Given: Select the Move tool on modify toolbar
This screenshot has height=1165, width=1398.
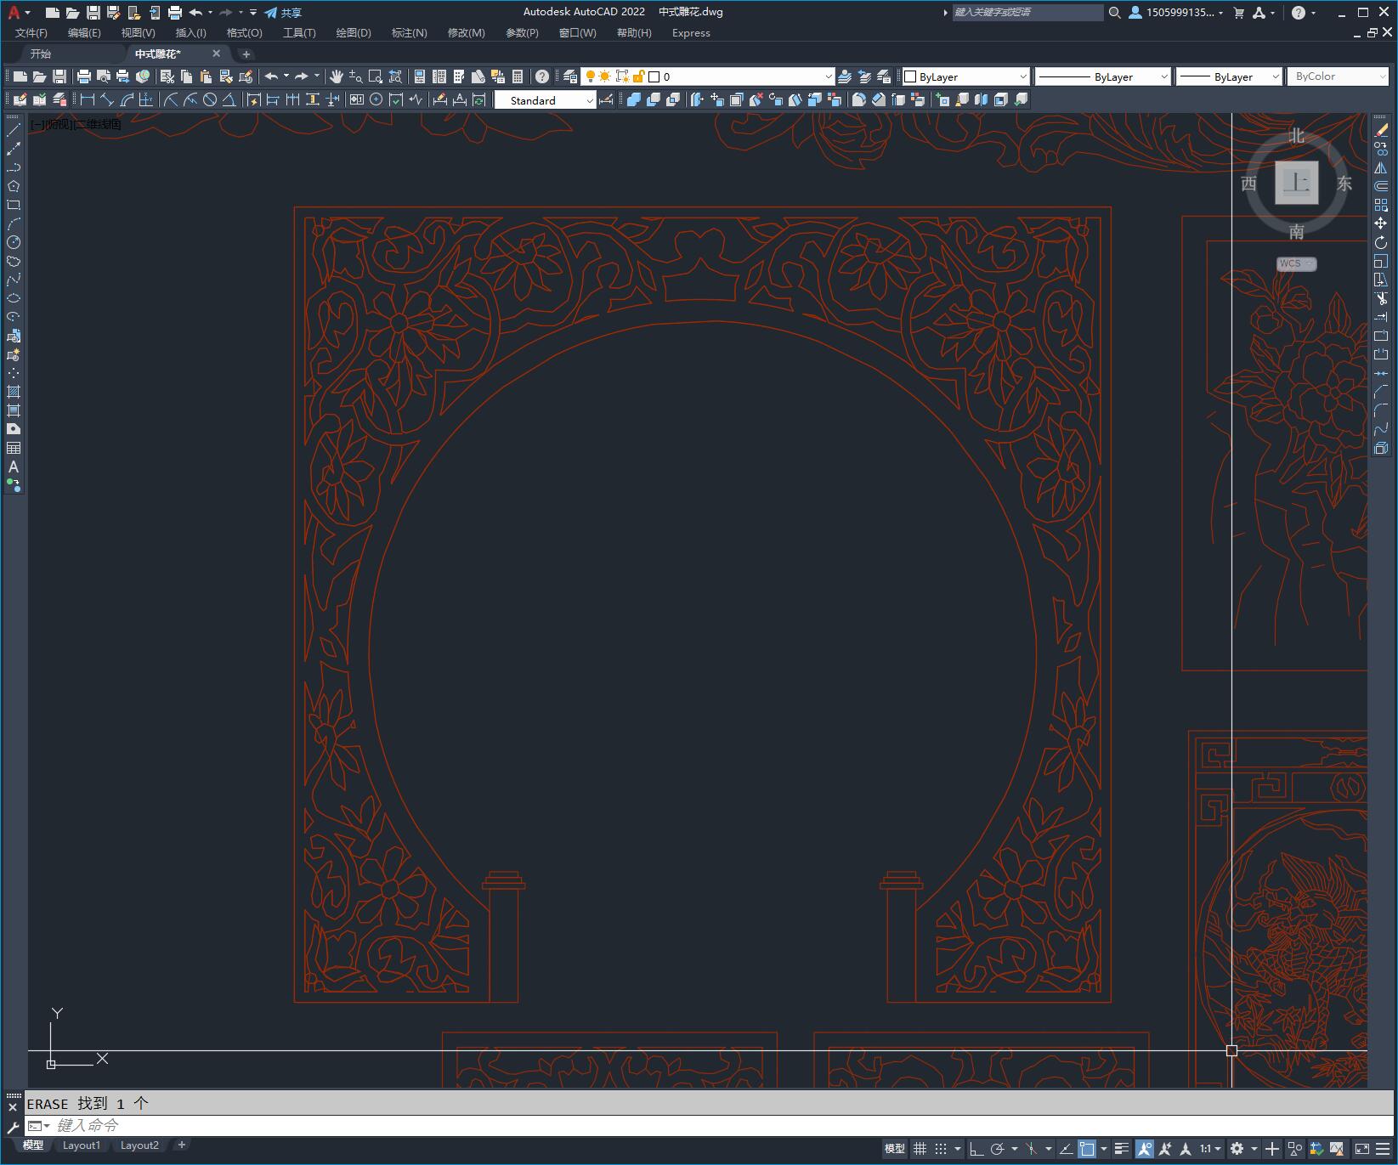Looking at the screenshot, I should coord(1381,223).
